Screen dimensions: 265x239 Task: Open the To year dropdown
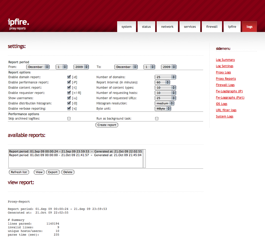169,67
